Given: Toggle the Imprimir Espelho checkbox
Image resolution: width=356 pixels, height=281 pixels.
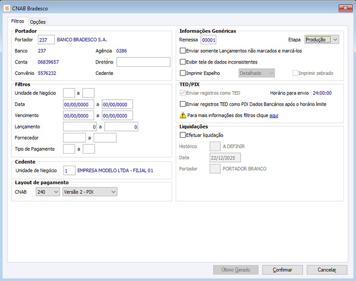Looking at the screenshot, I should coord(182,73).
